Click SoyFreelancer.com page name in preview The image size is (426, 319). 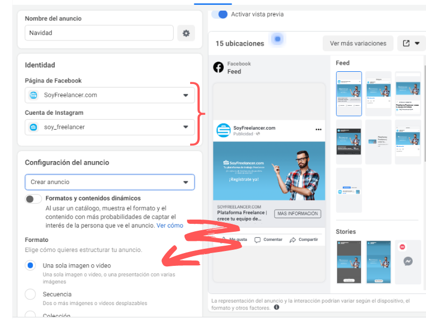tap(255, 128)
